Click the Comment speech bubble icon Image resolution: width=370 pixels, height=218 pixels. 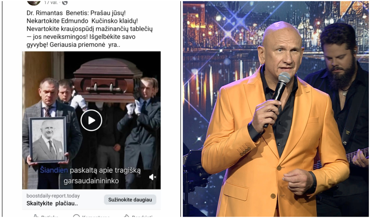76,216
